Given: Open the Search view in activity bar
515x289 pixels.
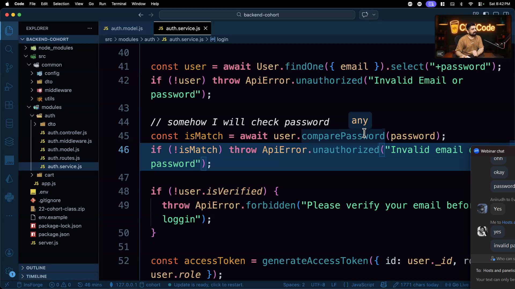Looking at the screenshot, I should [9, 49].
